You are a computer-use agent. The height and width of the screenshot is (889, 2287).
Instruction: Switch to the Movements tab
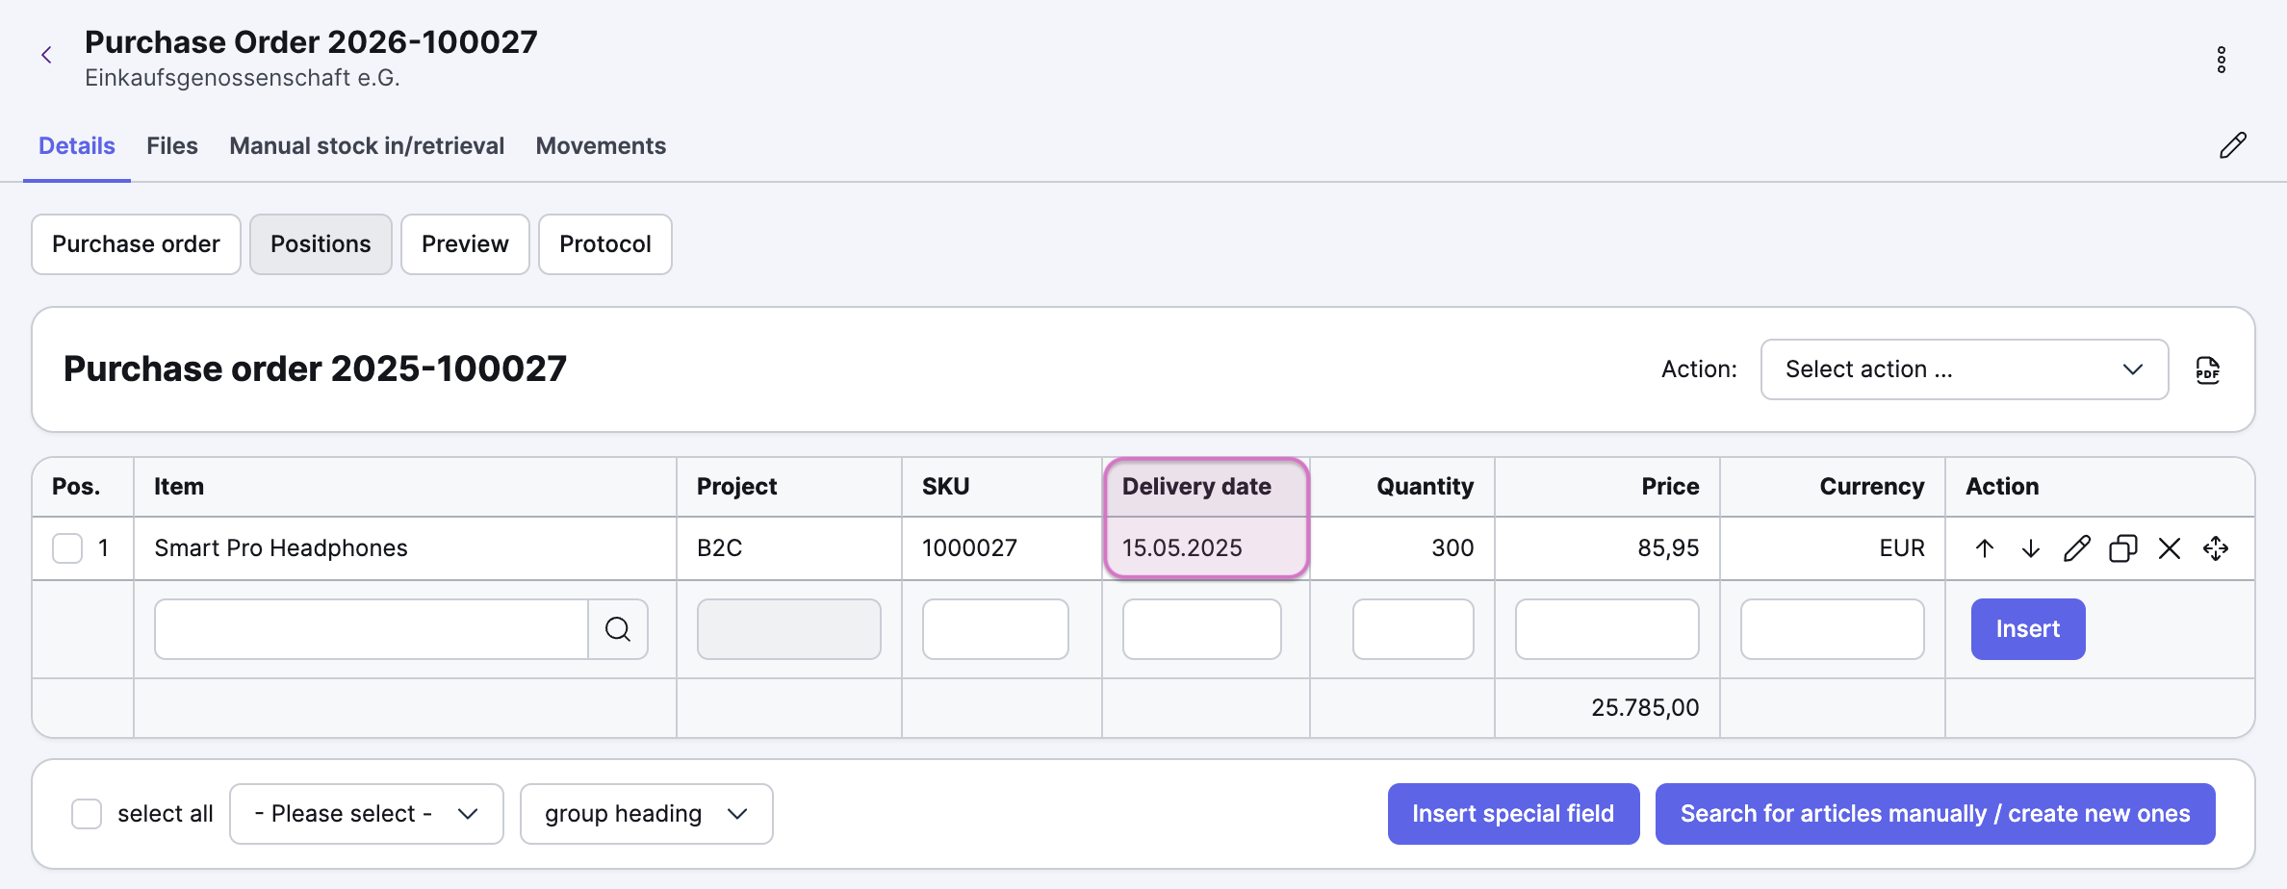(x=601, y=146)
